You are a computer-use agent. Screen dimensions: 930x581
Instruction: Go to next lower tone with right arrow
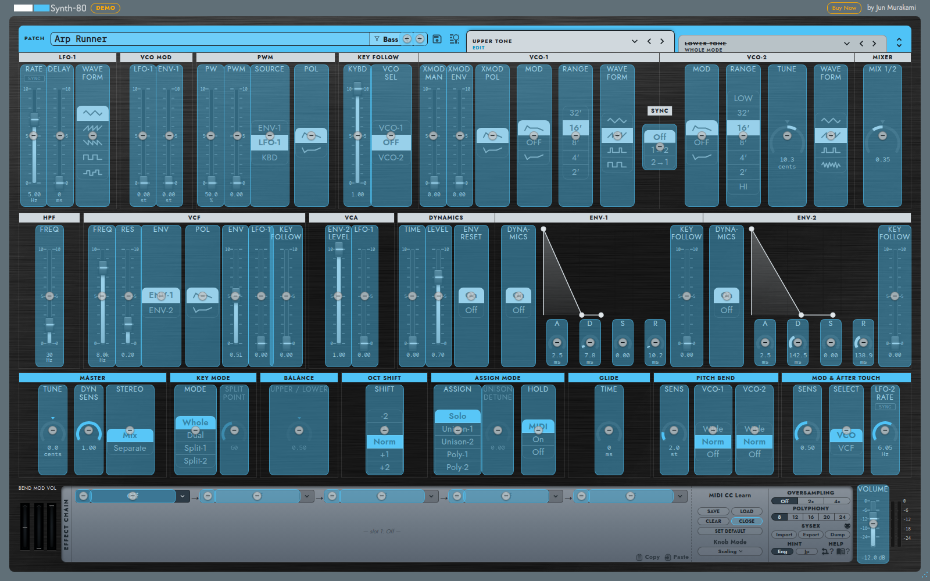point(874,44)
